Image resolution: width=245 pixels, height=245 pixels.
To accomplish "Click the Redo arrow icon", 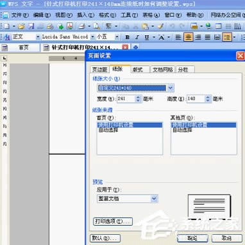I will click(182, 26).
